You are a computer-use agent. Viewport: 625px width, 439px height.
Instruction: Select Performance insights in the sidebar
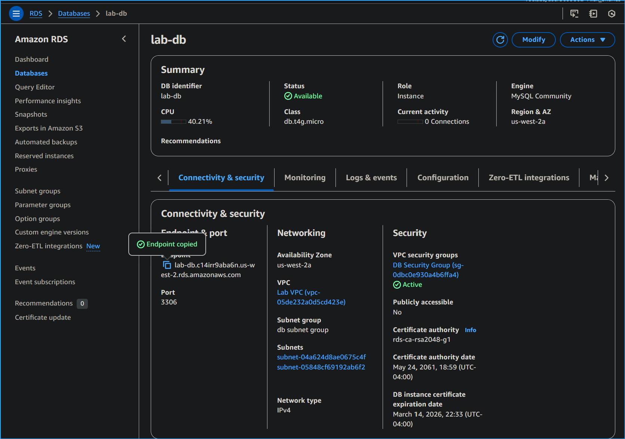tap(48, 101)
